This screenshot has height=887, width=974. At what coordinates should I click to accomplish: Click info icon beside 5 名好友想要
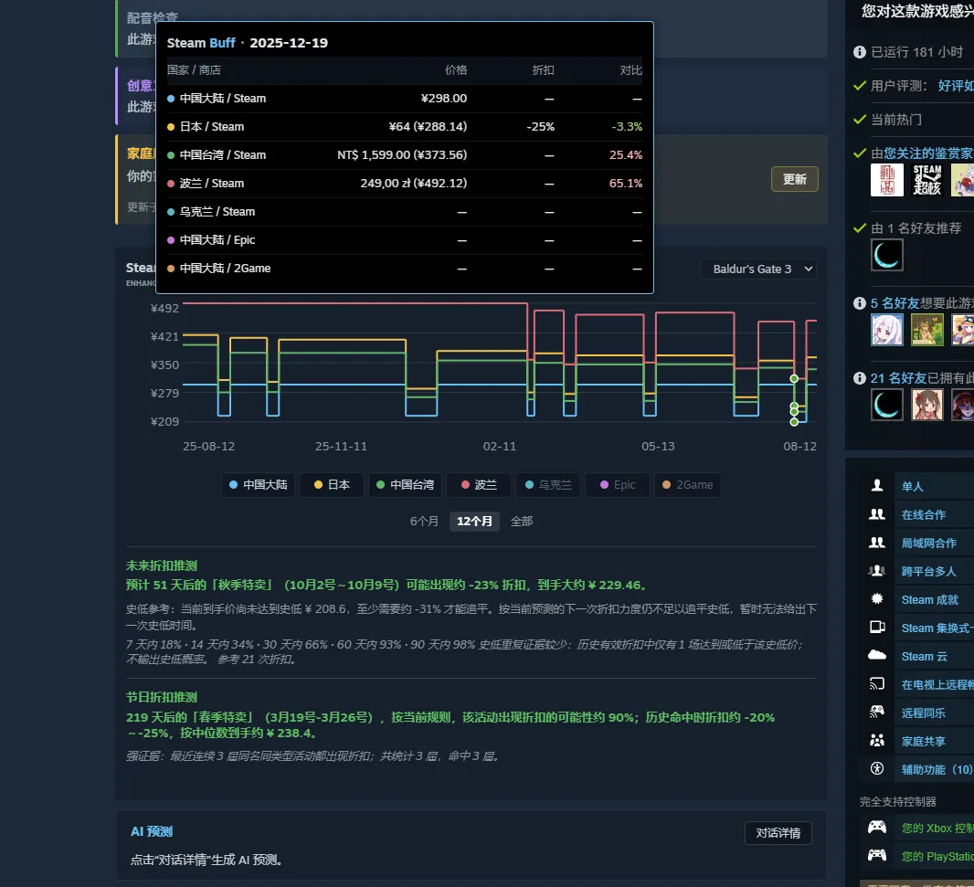859,303
